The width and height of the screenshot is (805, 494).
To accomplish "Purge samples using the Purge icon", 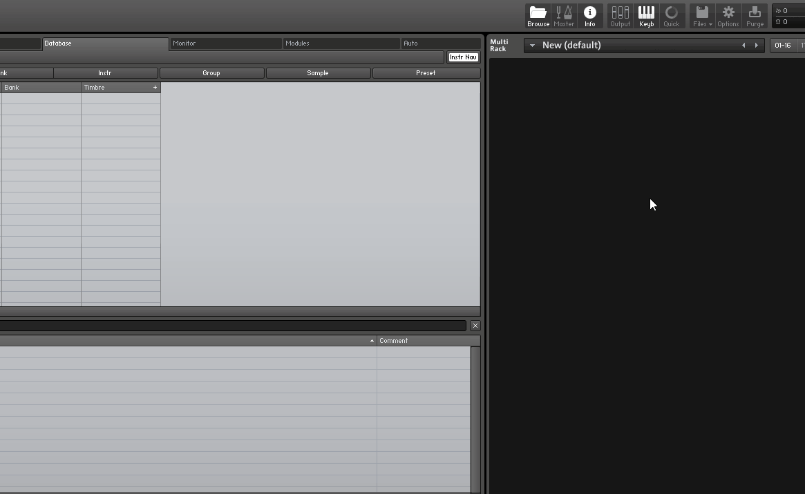I will [755, 15].
